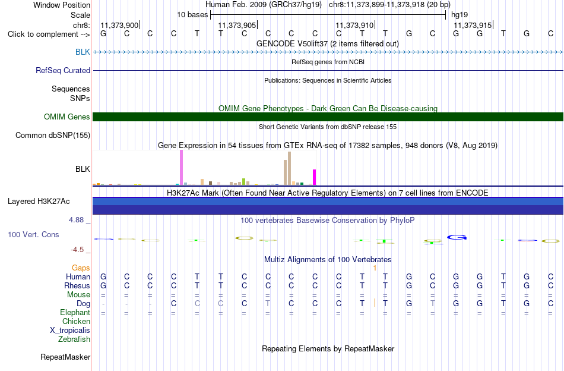Image resolution: width=564 pixels, height=371 pixels.
Task: Click the Human Feb. 2009 (GRCh37/hg19) text
Action: [264, 5]
